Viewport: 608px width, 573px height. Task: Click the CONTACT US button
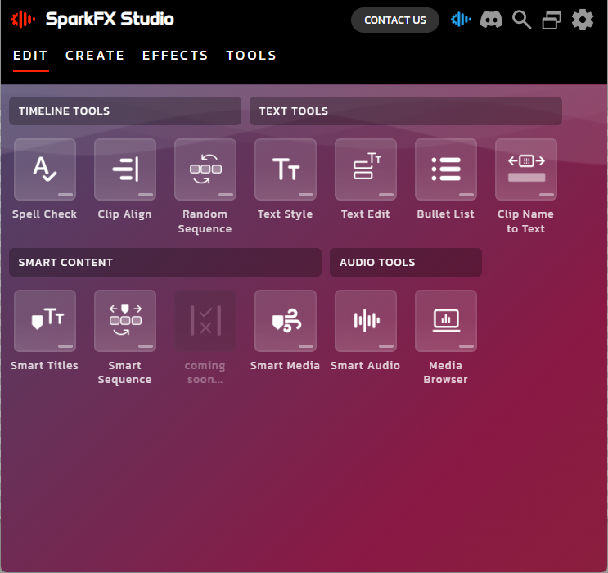click(395, 20)
